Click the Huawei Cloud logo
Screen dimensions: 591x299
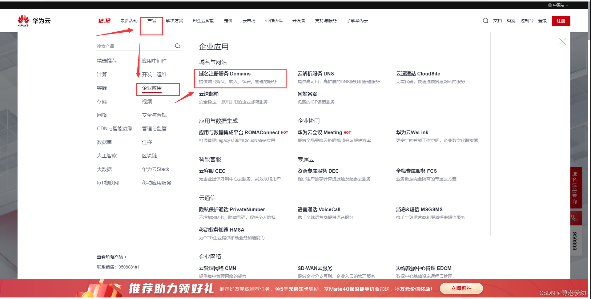click(34, 21)
